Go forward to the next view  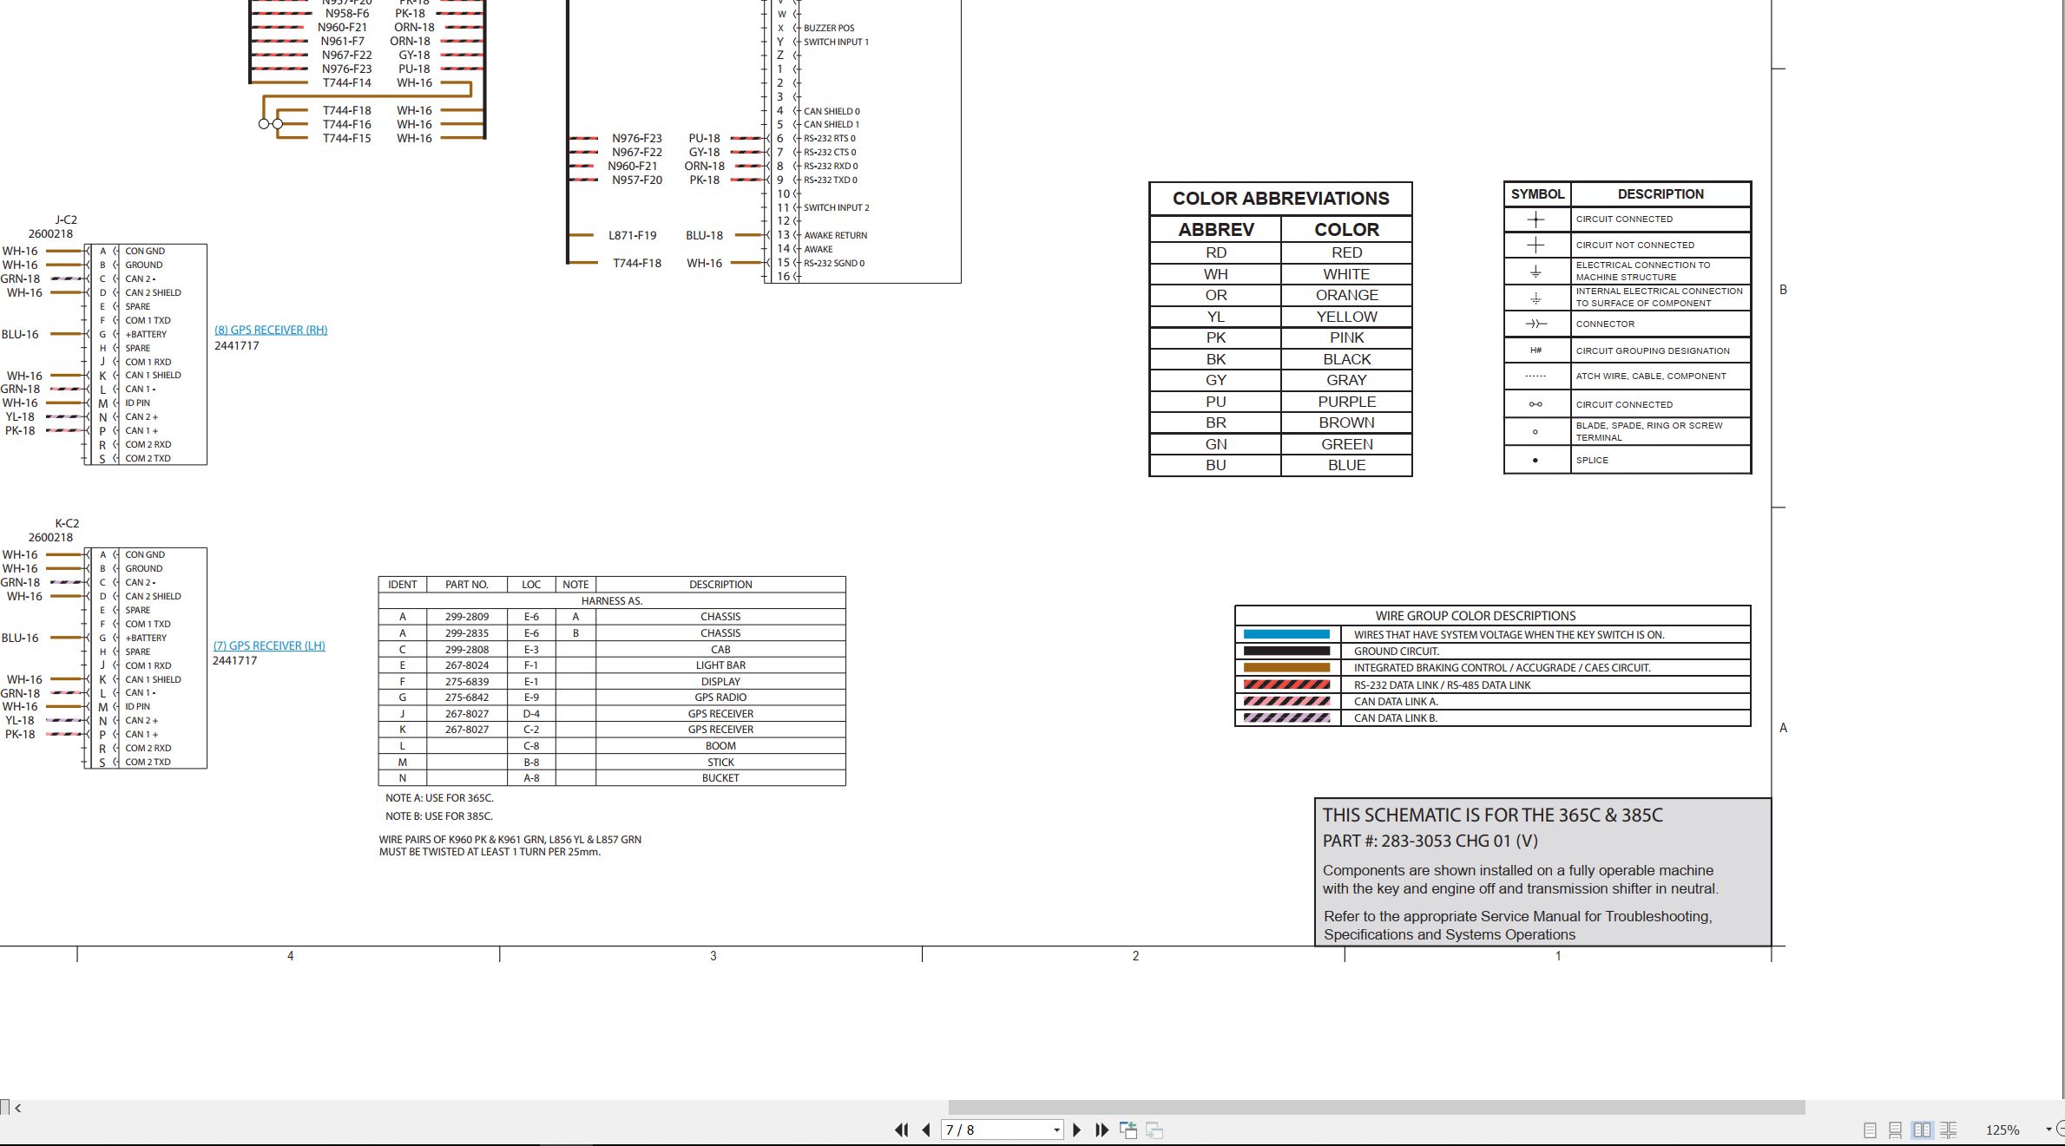[x=1154, y=1130]
